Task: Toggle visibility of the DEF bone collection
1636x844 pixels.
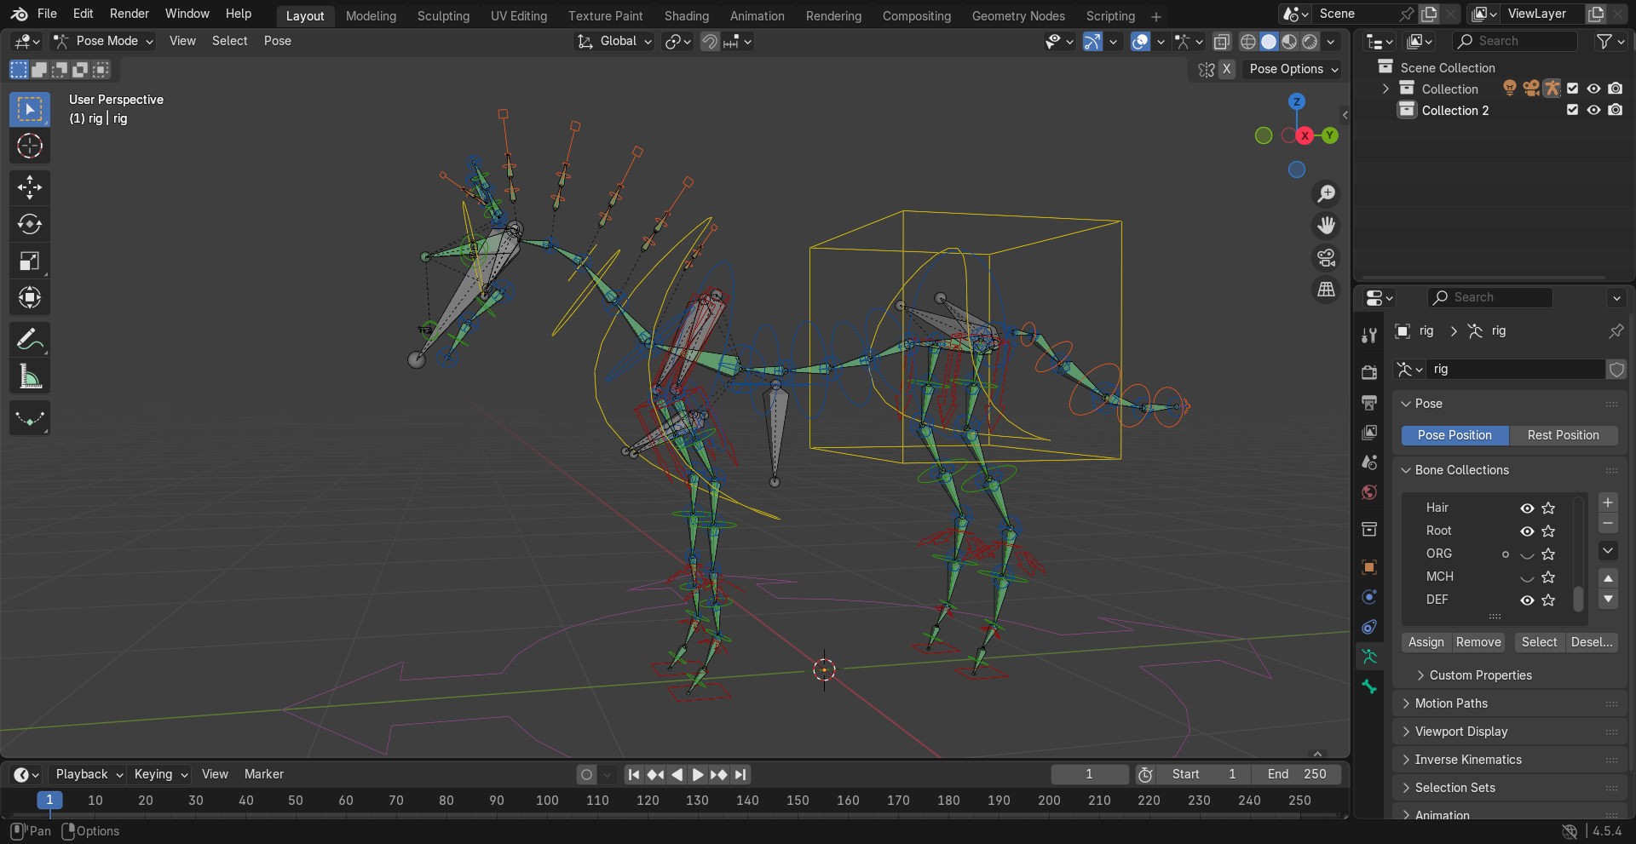Action: pos(1527,600)
